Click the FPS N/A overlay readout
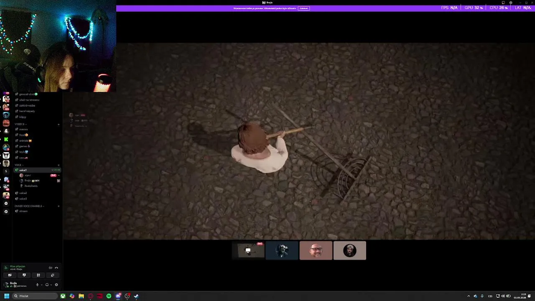The height and width of the screenshot is (301, 535). pos(449,8)
